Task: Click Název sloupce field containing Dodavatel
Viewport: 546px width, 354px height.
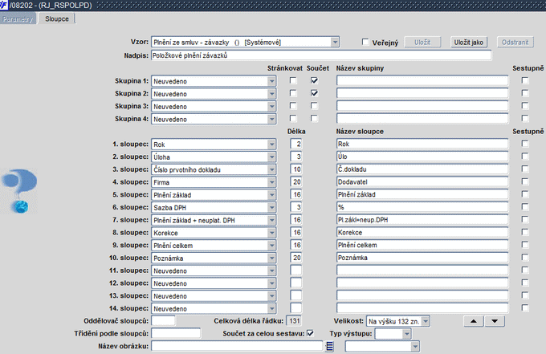Action: (422, 181)
